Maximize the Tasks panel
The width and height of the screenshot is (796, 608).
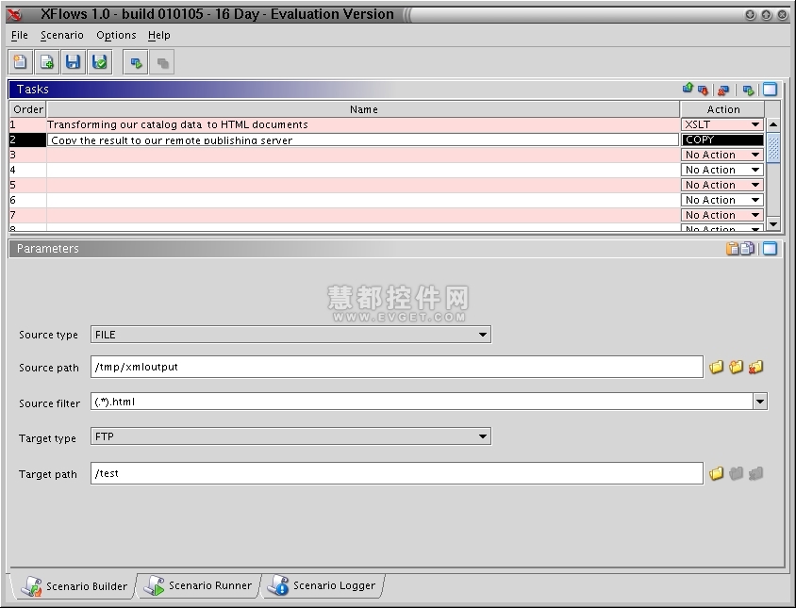(771, 90)
